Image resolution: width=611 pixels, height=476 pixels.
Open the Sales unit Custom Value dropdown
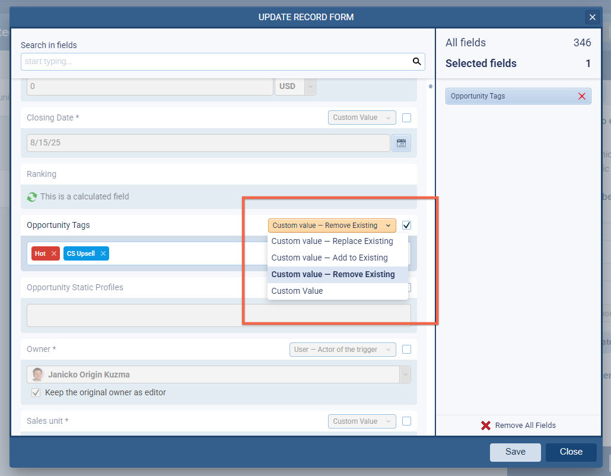(x=361, y=421)
